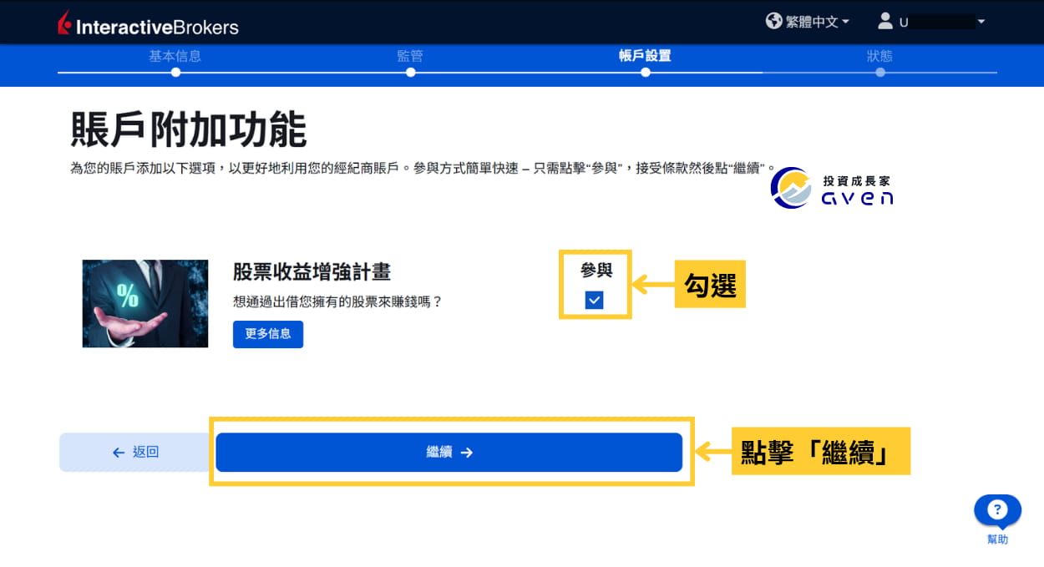Go to the 基本信息 step

click(175, 56)
